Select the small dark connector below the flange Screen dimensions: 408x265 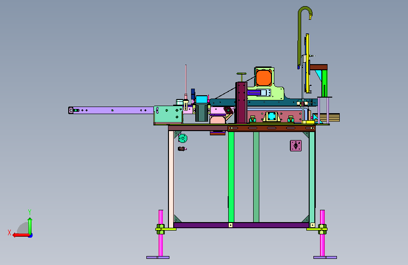(182, 149)
